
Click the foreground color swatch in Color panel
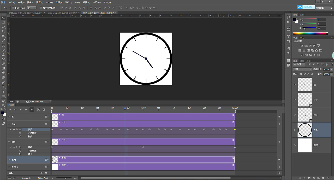(295, 20)
